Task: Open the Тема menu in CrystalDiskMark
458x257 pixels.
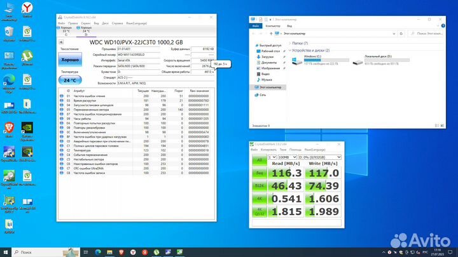Action: [x=282, y=150]
